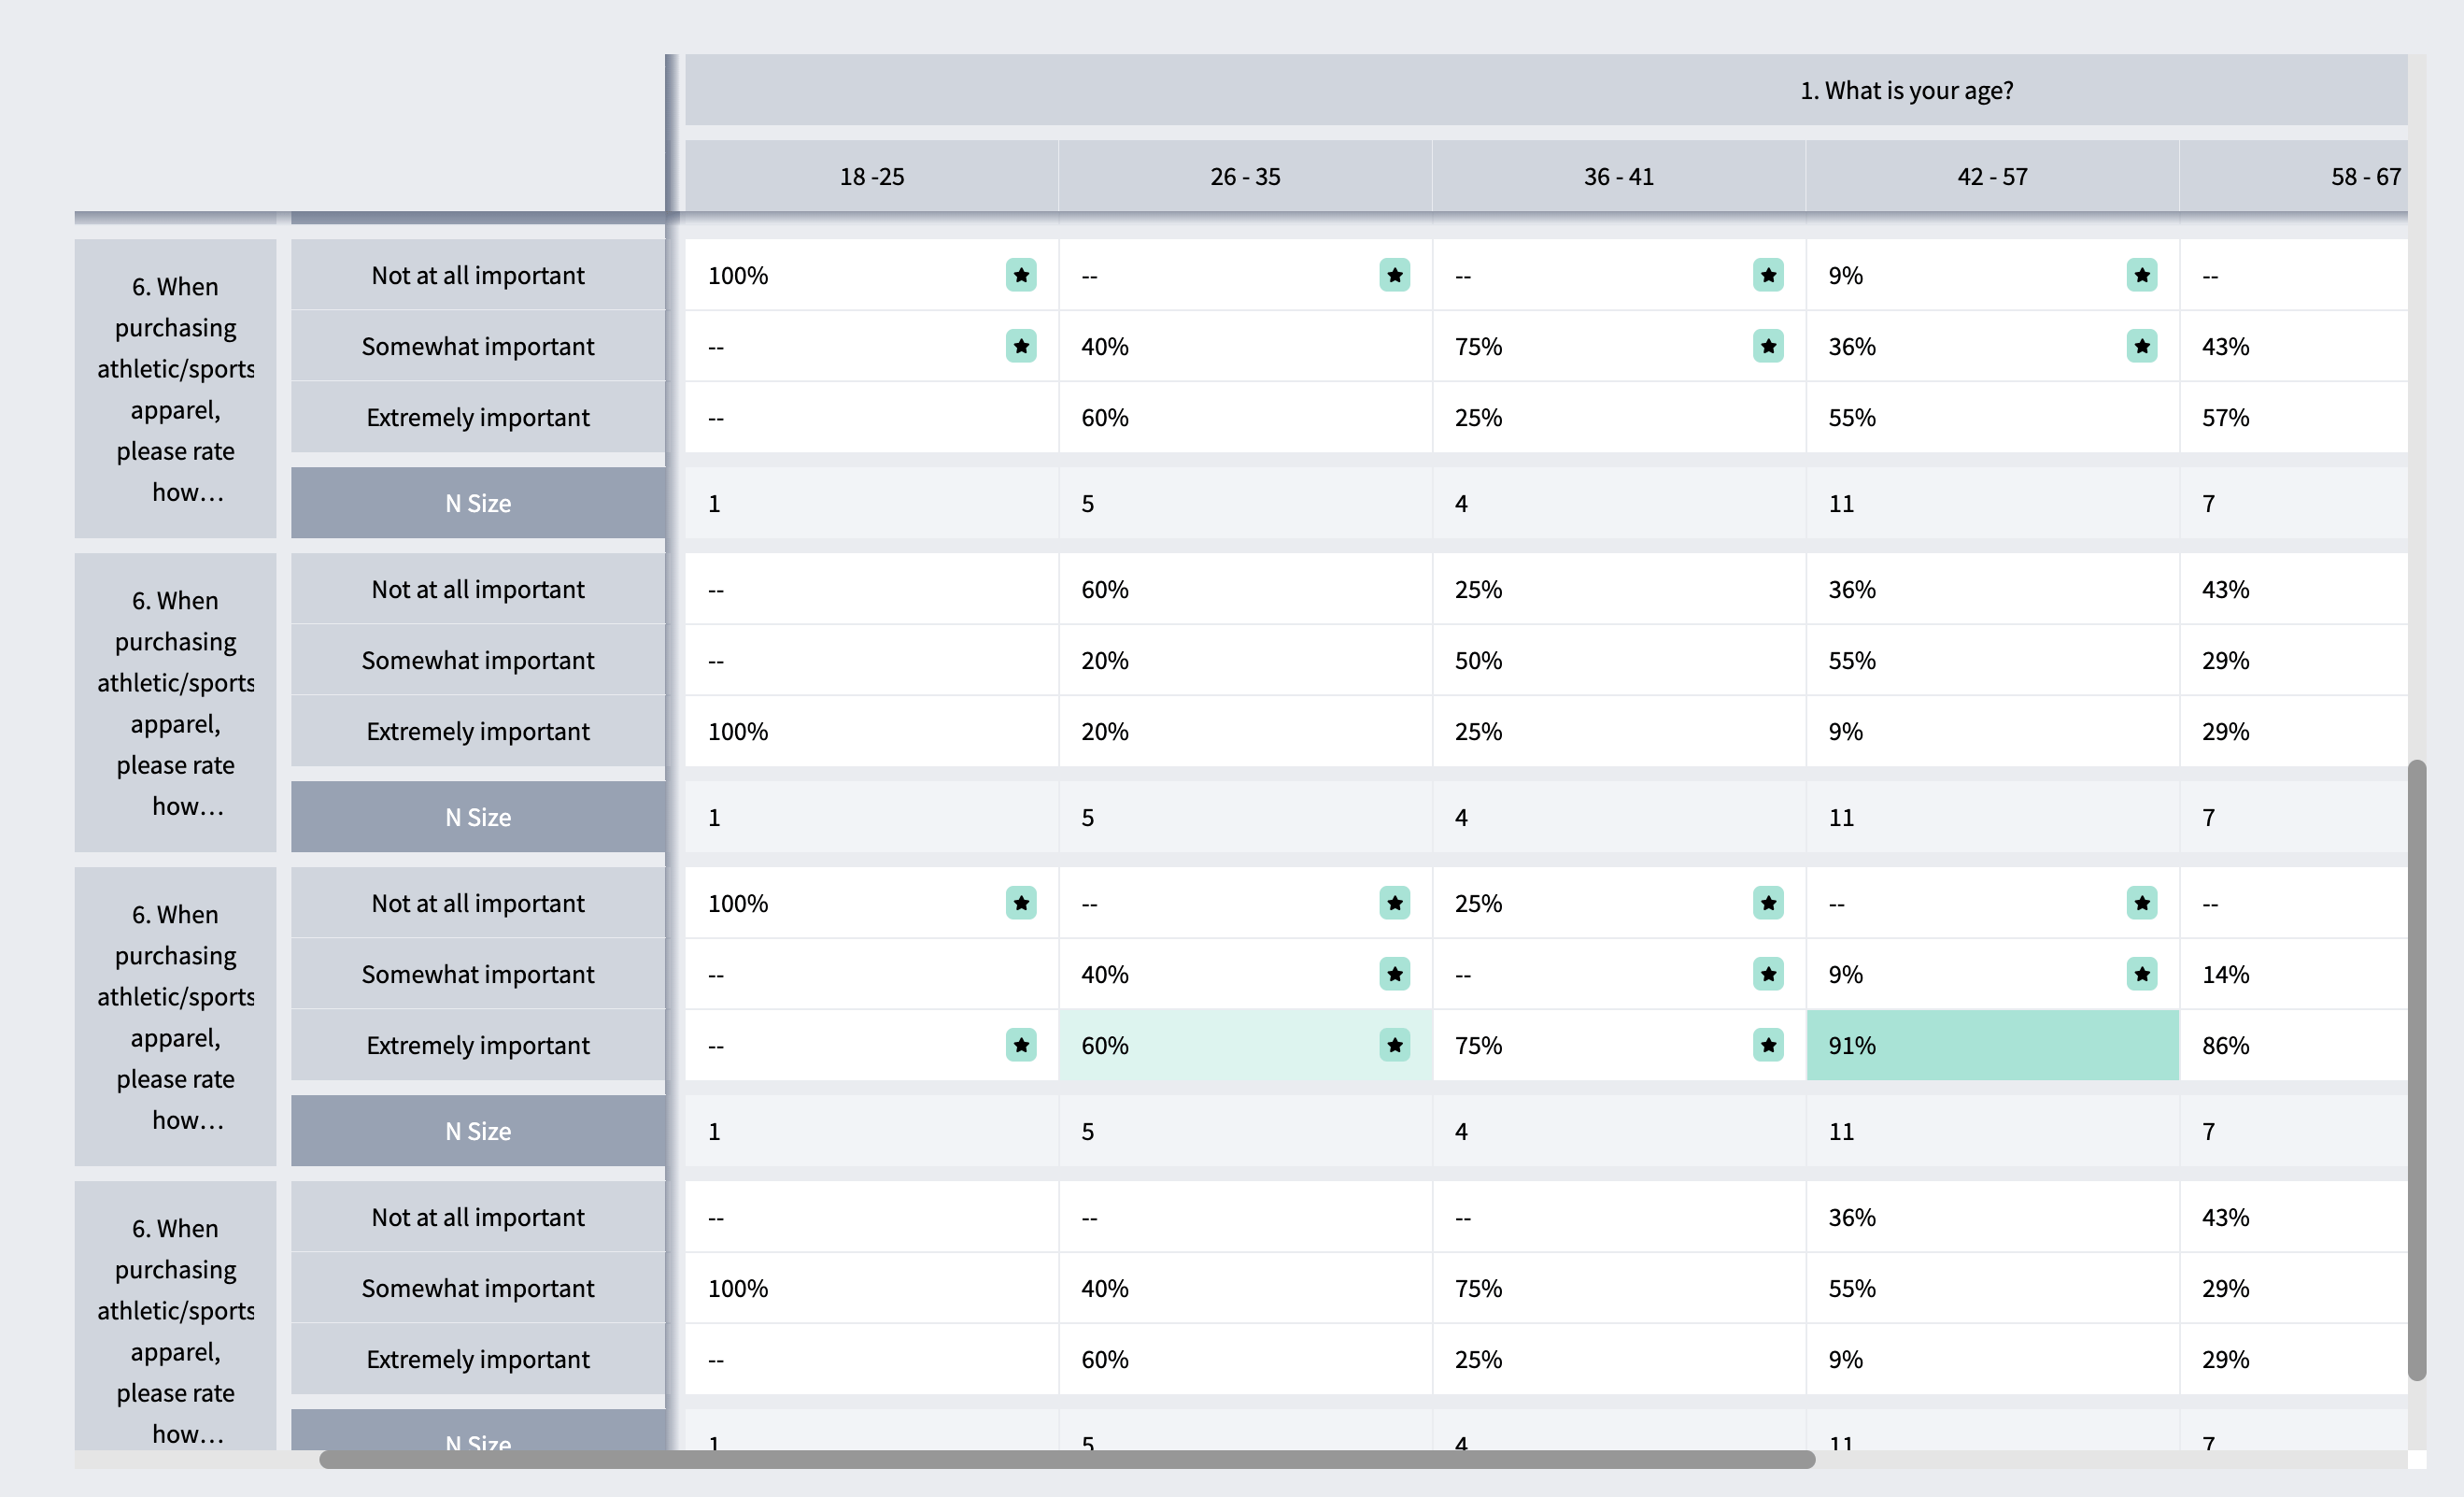This screenshot has width=2464, height=1497.
Task: Click the vertical scrollbar thumb
Action: click(x=2417, y=1071)
